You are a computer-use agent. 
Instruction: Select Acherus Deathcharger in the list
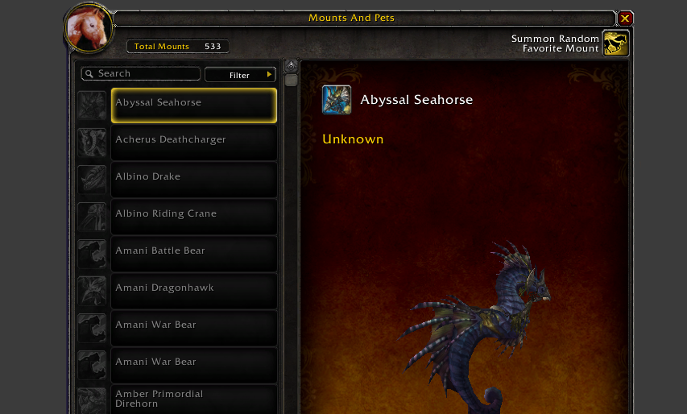[x=194, y=143]
